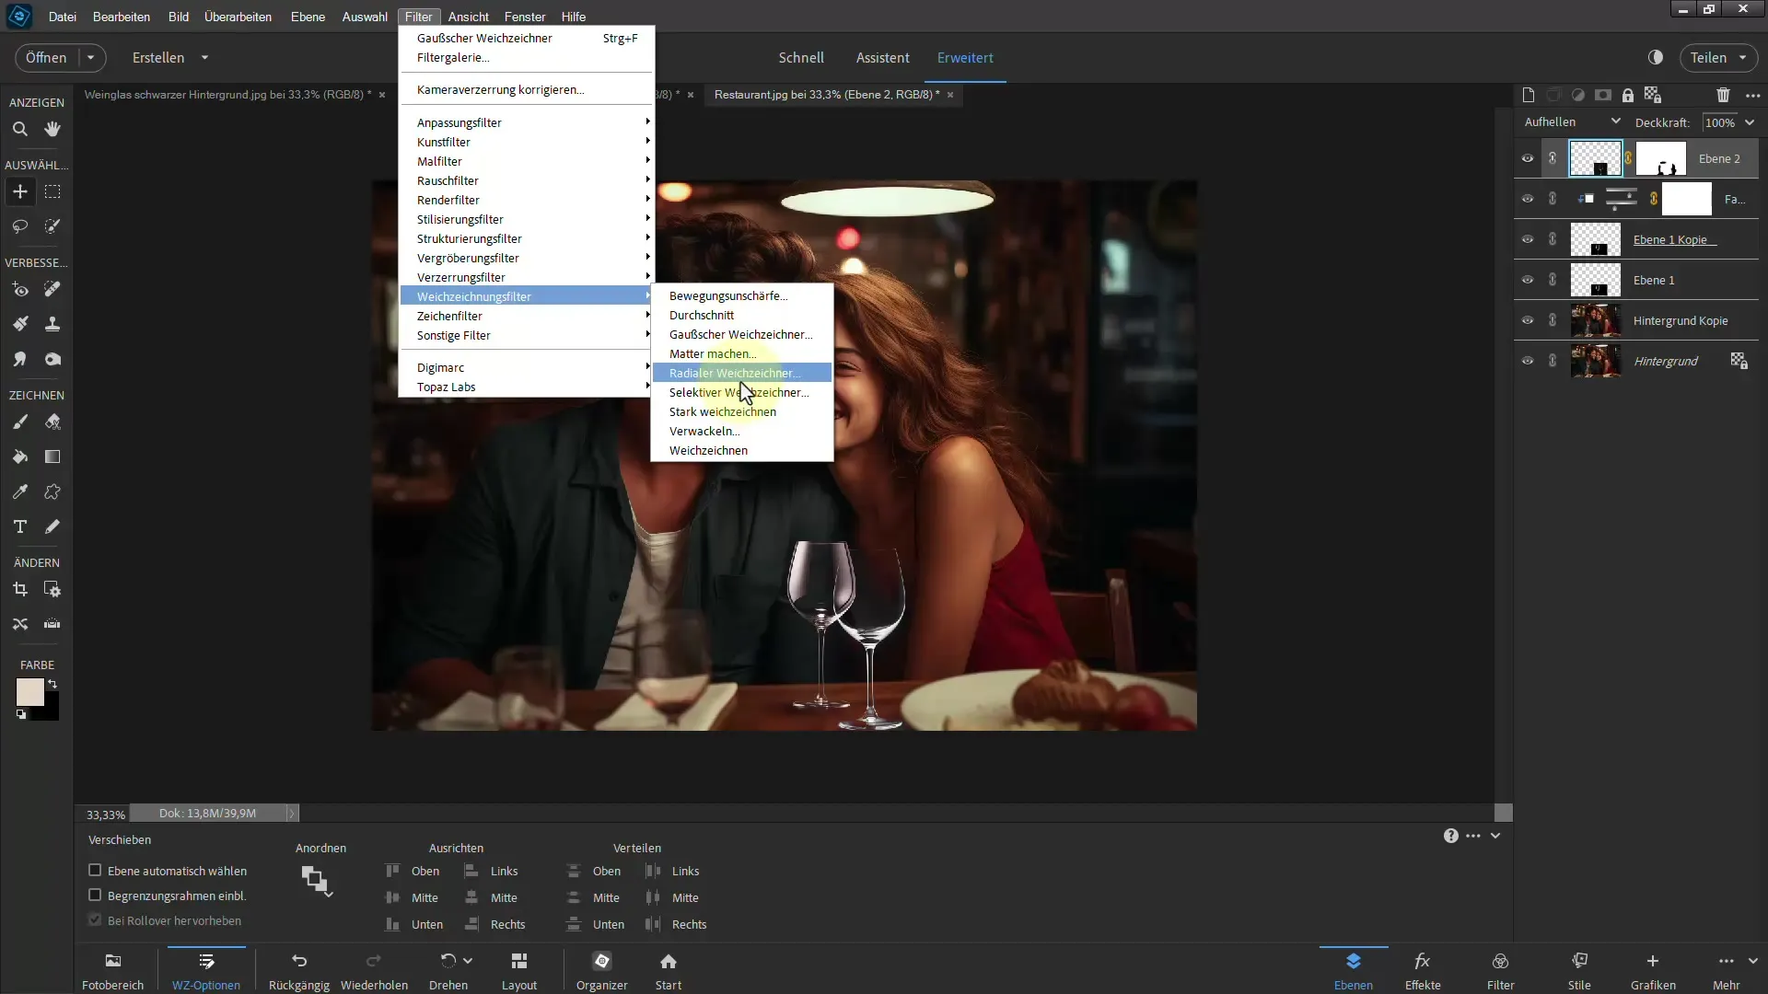Viewport: 1768px width, 994px height.
Task: Toggle visibility of Hintergrund Kopie layer
Action: [x=1529, y=320]
